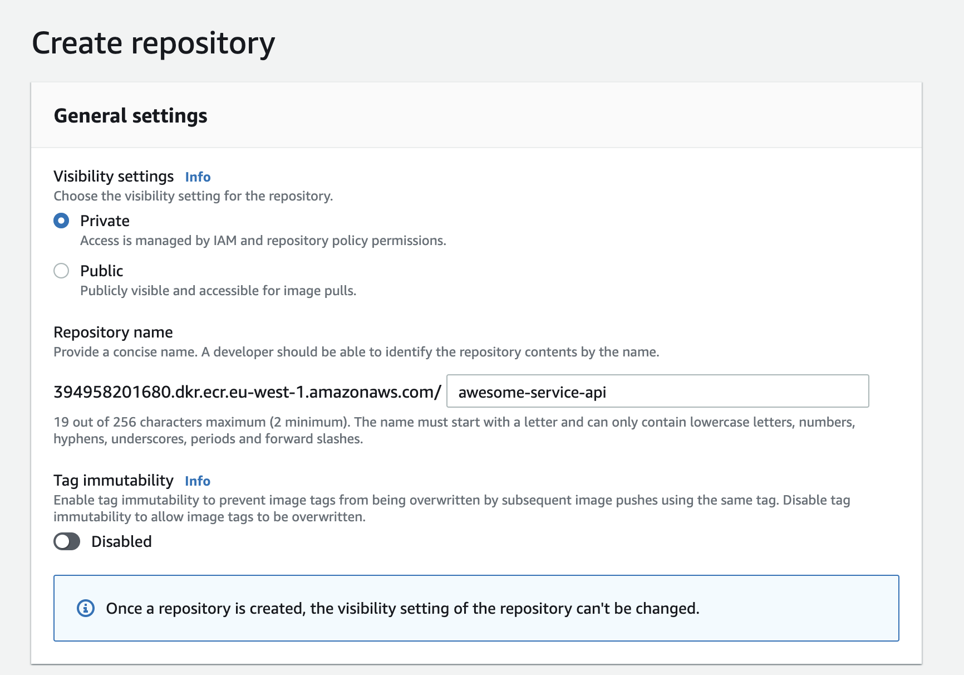The height and width of the screenshot is (675, 964).
Task: Click the Create repository page title
Action: [x=154, y=42]
